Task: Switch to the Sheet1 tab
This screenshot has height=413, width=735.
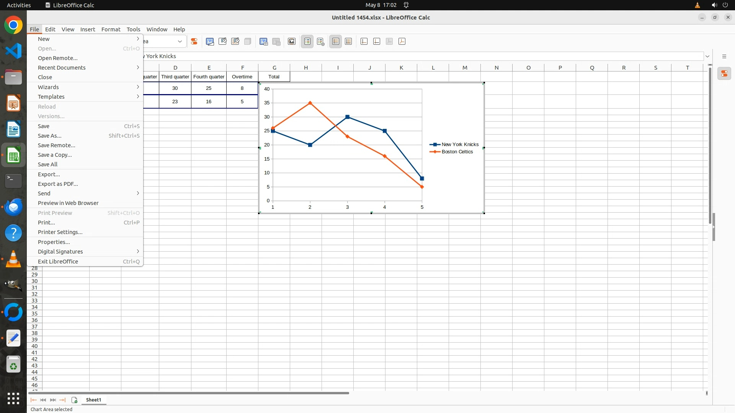Action: click(93, 400)
